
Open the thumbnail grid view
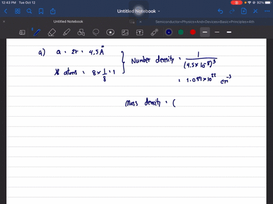(x=18, y=11)
